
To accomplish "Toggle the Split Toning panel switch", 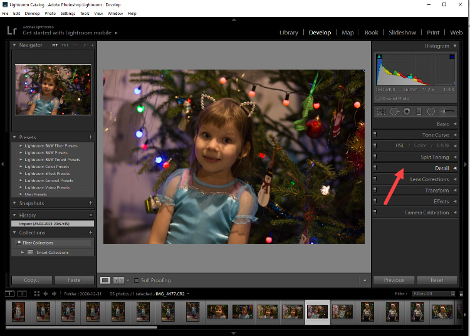I will 375,157.
